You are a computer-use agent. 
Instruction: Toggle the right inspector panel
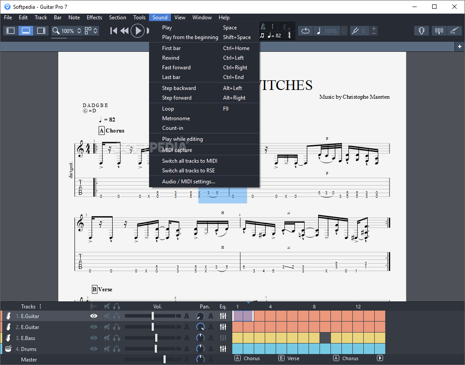click(x=41, y=31)
